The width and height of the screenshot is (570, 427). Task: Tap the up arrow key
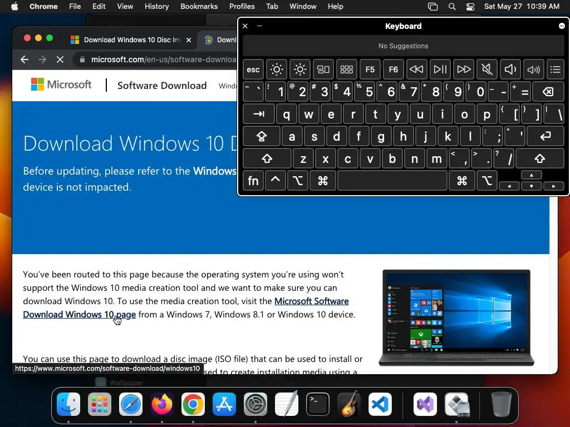click(x=532, y=175)
